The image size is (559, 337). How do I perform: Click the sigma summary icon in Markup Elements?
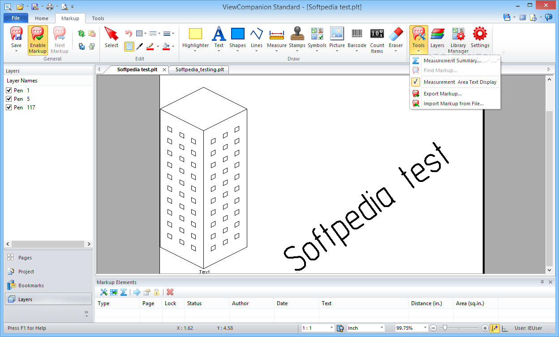[x=124, y=292]
